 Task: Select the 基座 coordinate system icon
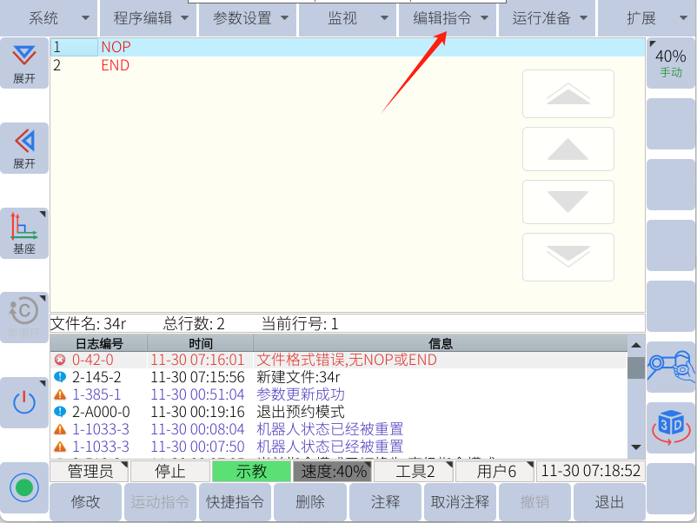click(x=24, y=232)
